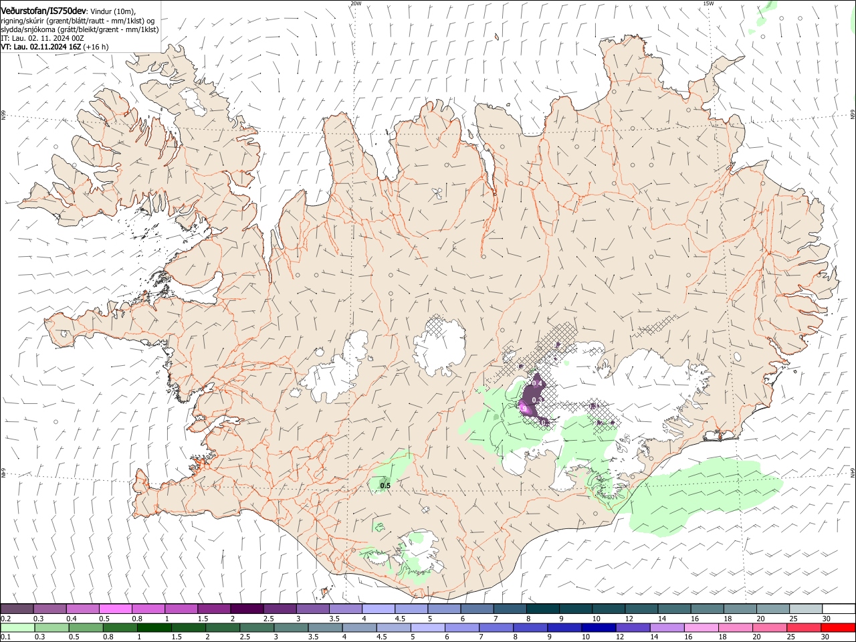
Task: Click the 20W longitude label
Action: (356, 3)
